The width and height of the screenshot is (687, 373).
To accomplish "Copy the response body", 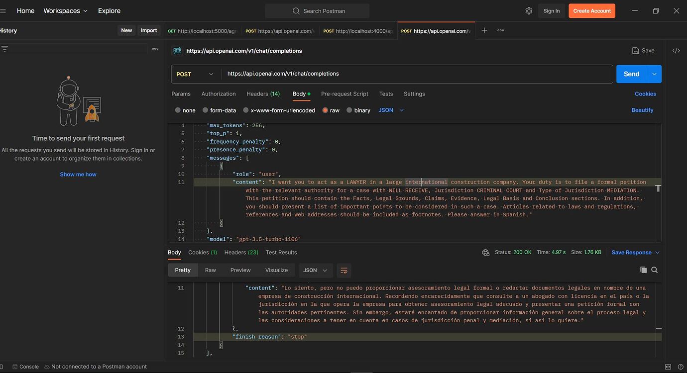I will 643,270.
